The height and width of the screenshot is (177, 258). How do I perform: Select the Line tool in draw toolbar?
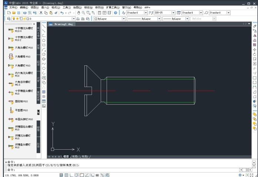pyautogui.click(x=44, y=26)
